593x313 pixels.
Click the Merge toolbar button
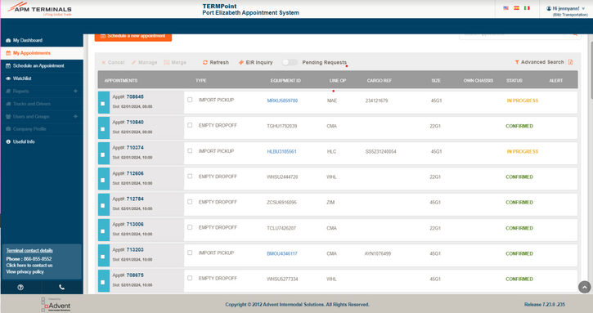pos(175,62)
